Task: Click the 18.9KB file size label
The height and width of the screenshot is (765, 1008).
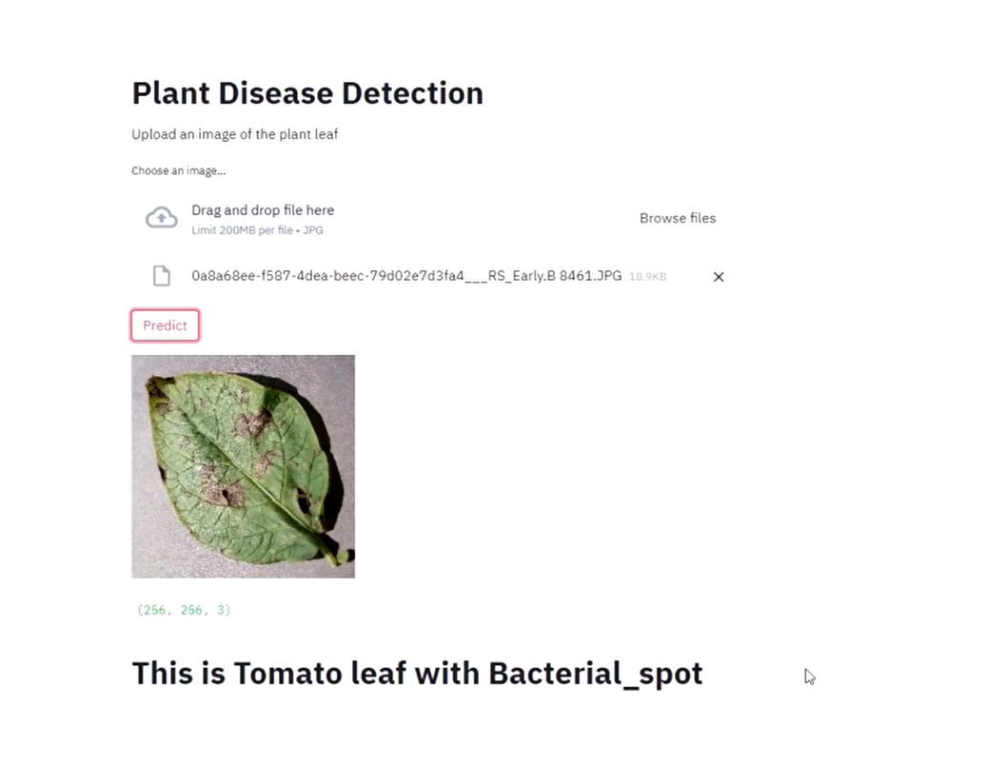Action: click(x=648, y=276)
